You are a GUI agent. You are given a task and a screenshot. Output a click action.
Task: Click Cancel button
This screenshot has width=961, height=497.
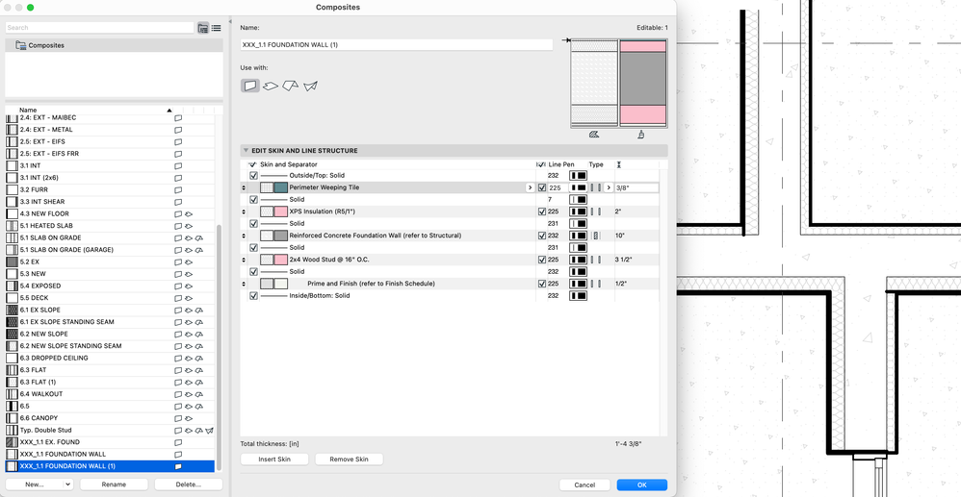(x=584, y=485)
